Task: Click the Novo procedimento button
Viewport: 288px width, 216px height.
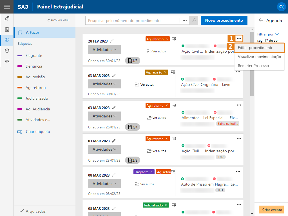Action: click(x=224, y=20)
